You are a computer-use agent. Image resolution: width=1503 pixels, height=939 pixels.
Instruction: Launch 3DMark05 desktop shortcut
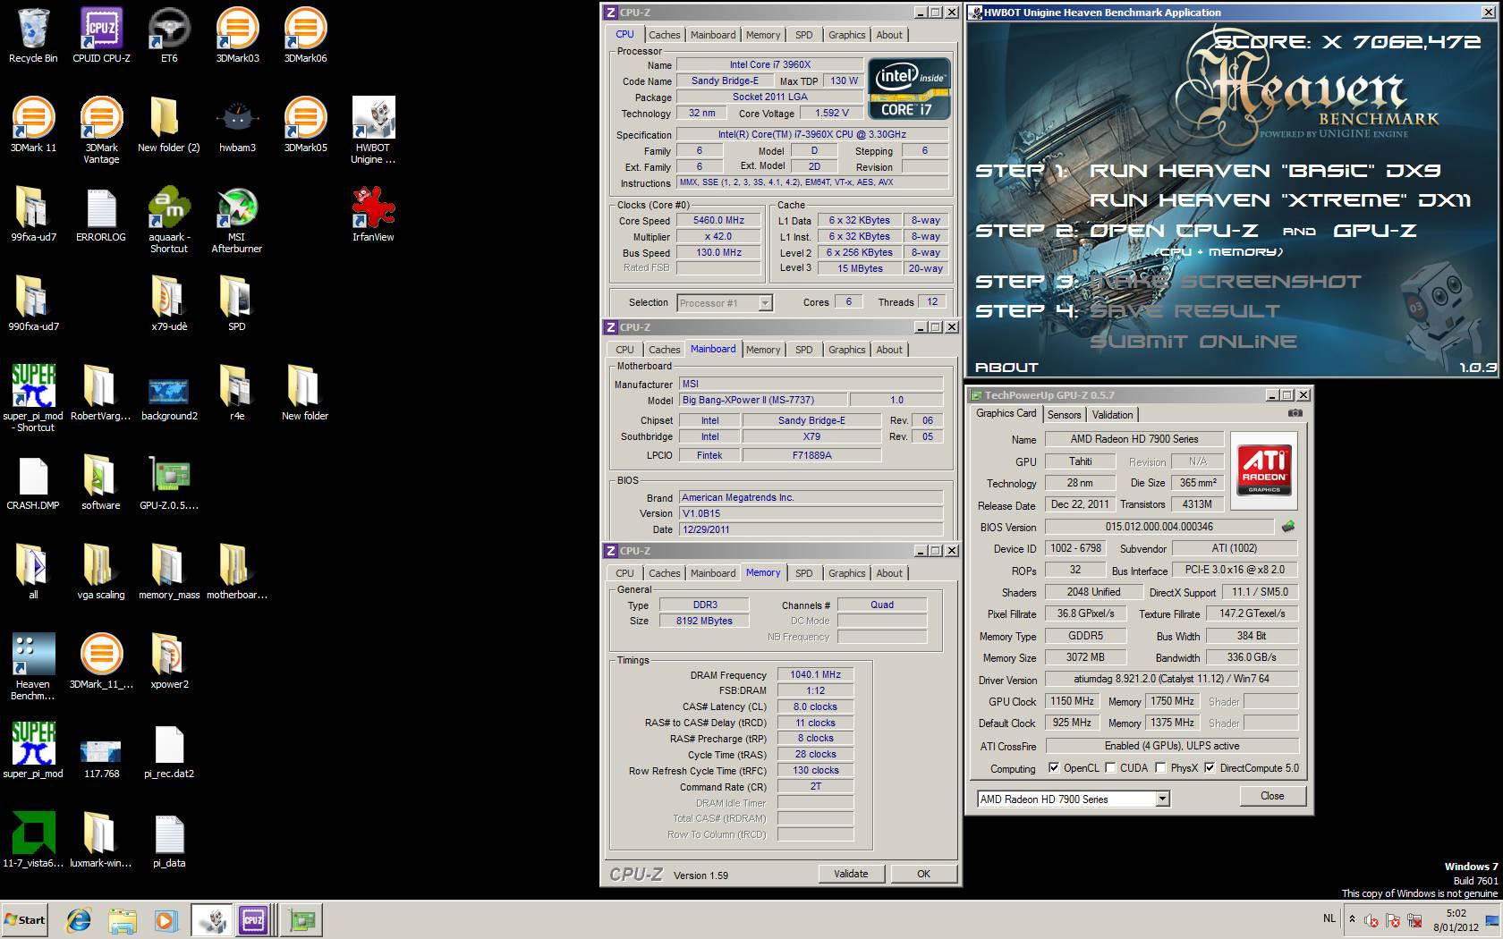pos(305,125)
